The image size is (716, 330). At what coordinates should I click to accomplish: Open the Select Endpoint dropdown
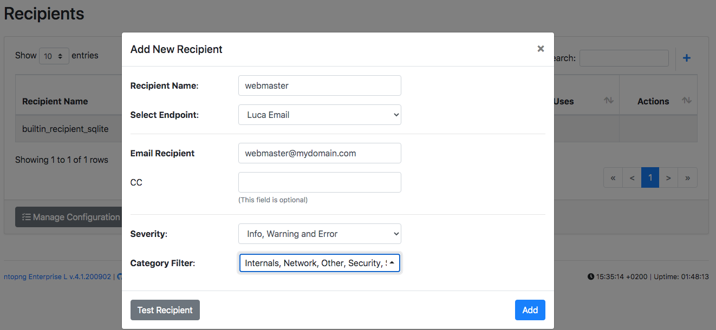point(320,115)
